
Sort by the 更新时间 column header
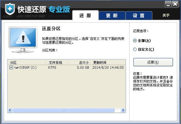108,62
